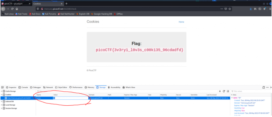Expand the Session Storage tree node
Screen dimensions: 272x117
tap(2, 108)
